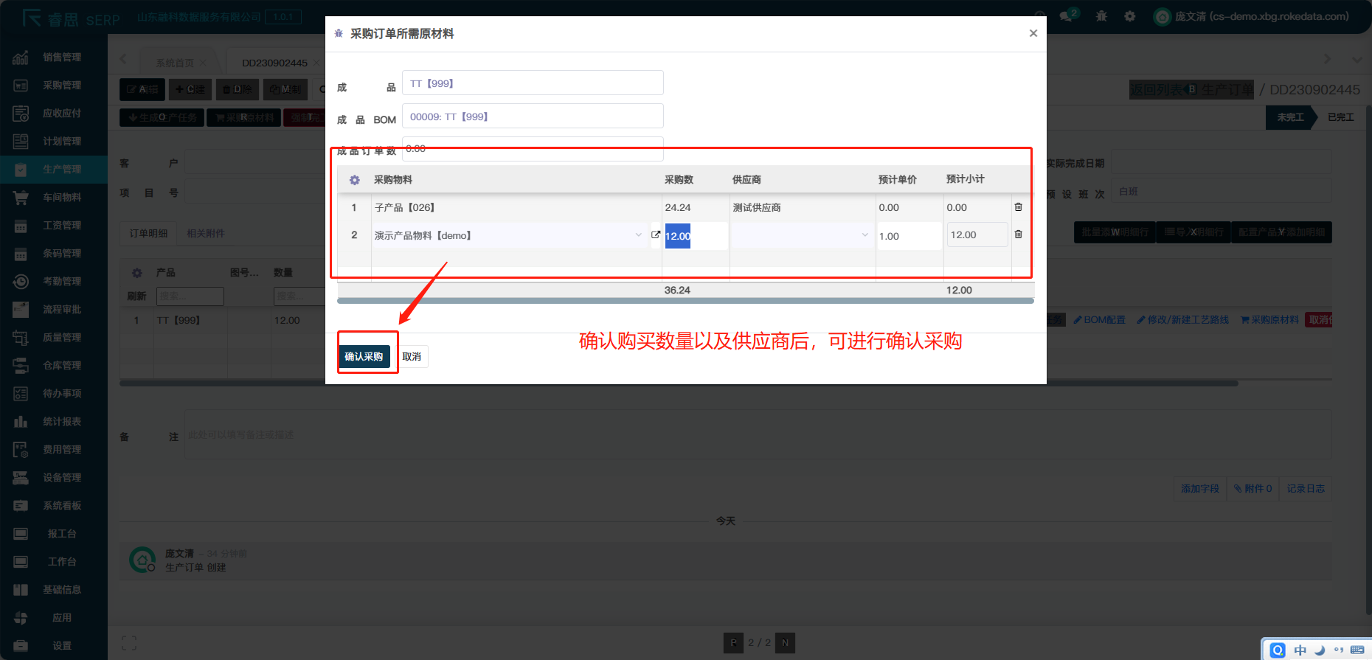Open the 供应商 dropdown in row 2
This screenshot has width=1372, height=660.
click(865, 235)
